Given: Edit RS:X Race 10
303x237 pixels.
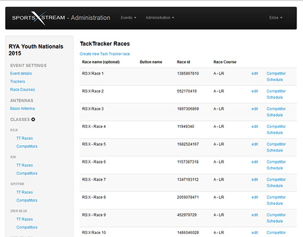Looking at the screenshot, I should click(254, 233).
